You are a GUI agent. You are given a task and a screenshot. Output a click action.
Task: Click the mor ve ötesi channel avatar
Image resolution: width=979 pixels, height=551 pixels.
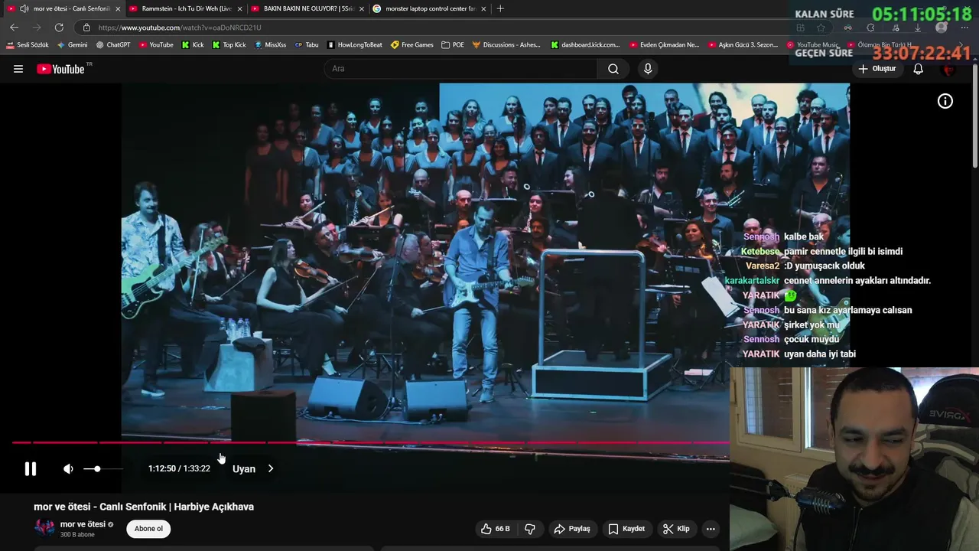tap(44, 528)
